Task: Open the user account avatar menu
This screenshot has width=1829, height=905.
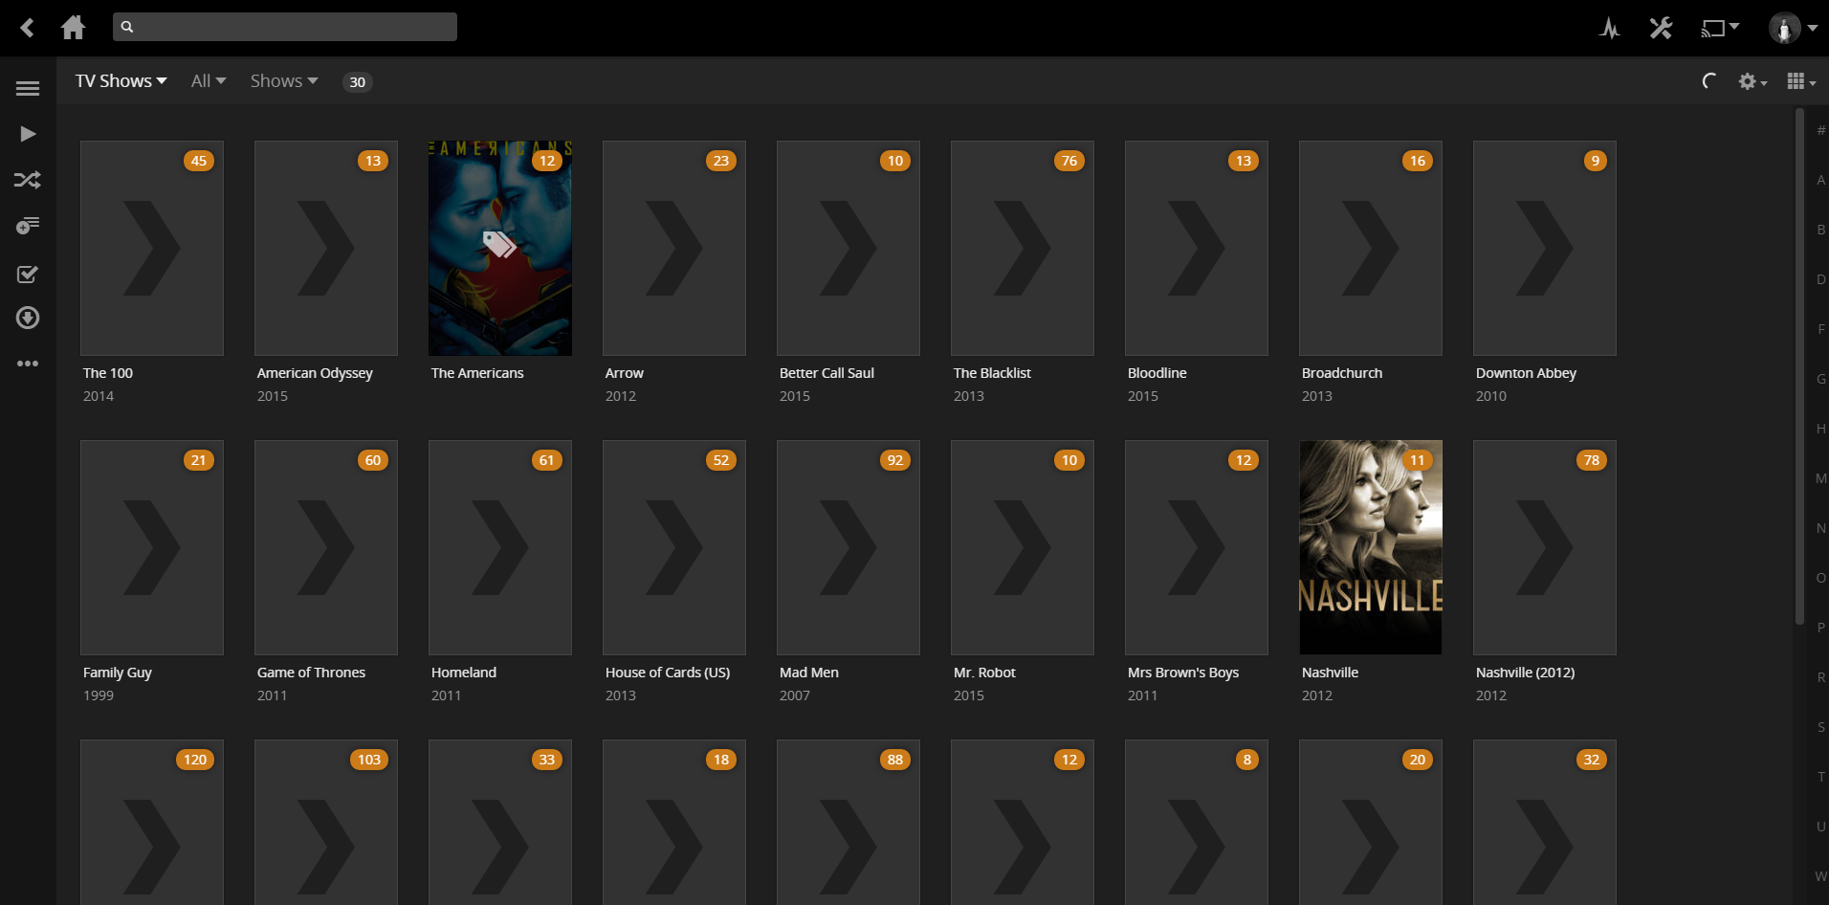Action: click(x=1792, y=28)
